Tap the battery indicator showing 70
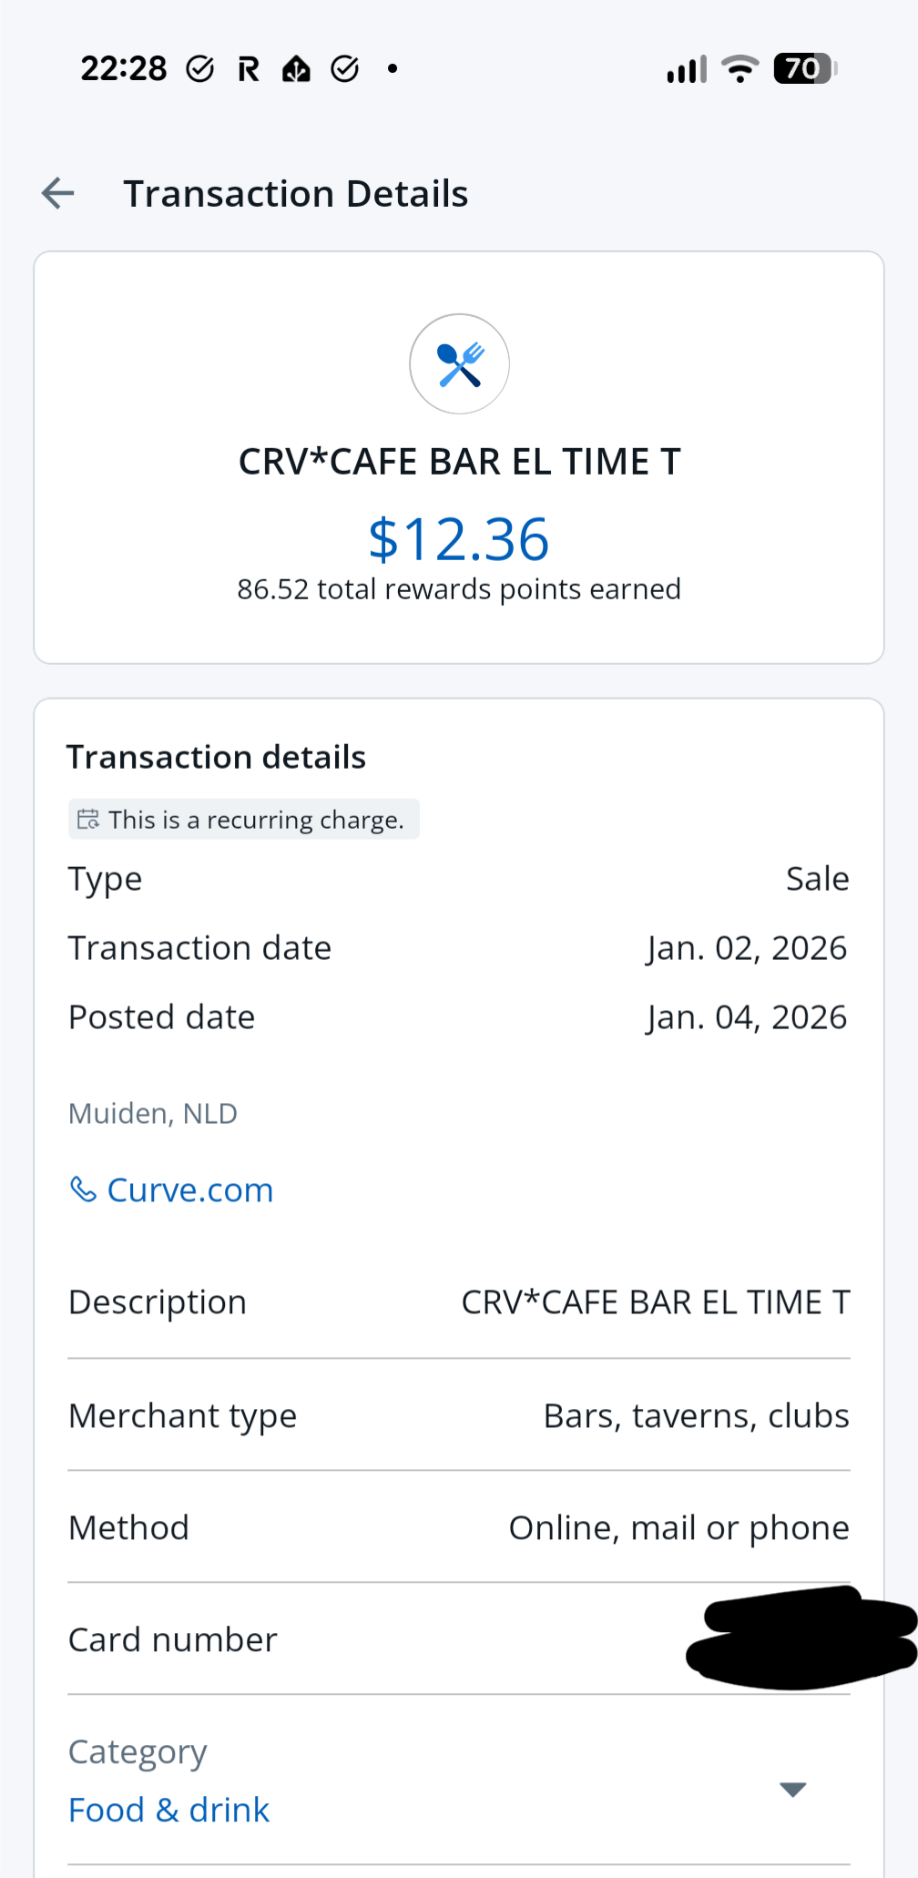This screenshot has width=918, height=1878. tap(804, 69)
